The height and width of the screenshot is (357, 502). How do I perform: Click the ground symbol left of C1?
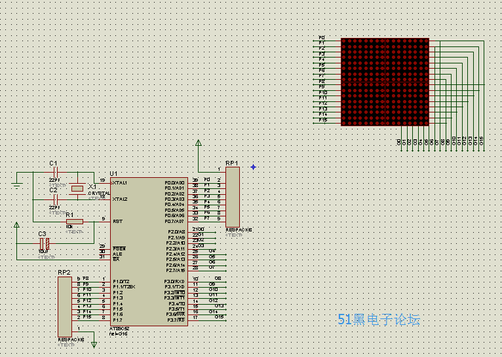(x=16, y=186)
